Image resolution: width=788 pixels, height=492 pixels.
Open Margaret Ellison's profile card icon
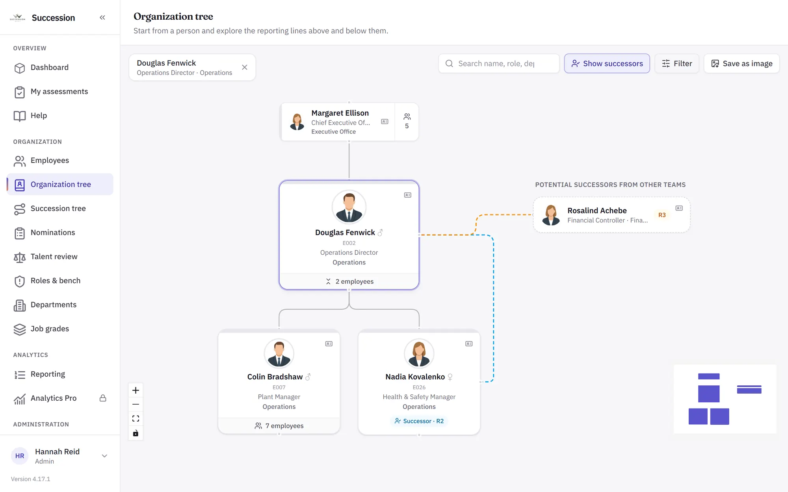click(385, 122)
